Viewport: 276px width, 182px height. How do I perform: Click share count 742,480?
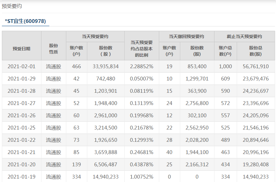(x=106, y=79)
